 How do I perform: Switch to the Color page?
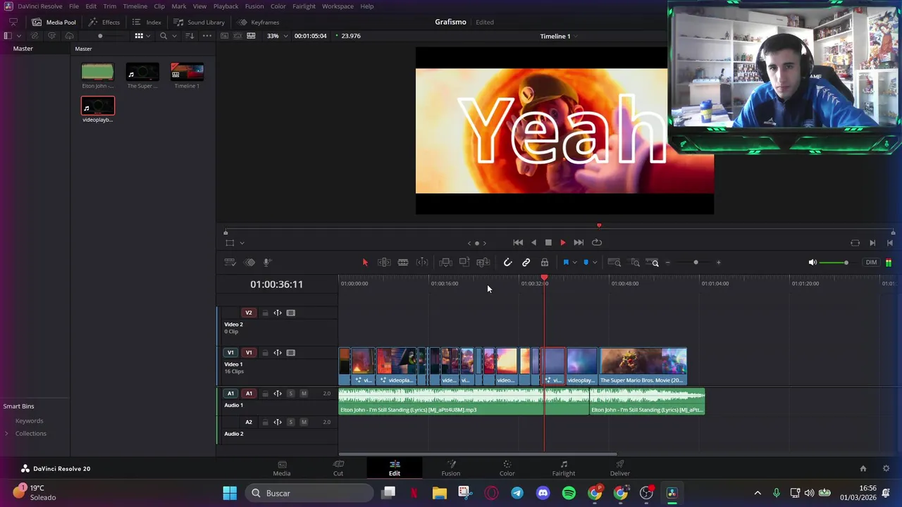(507, 468)
